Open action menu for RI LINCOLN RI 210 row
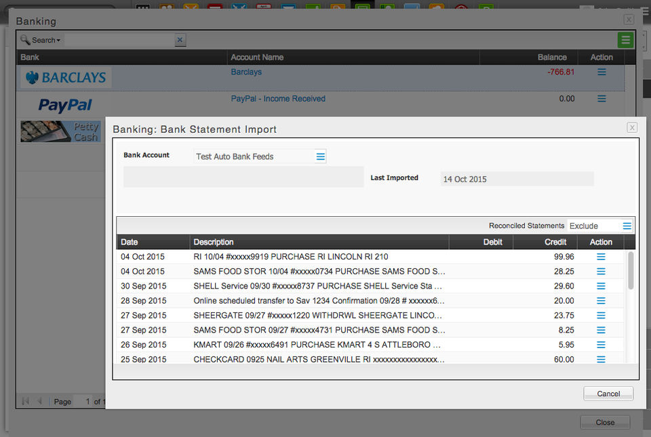Viewport: 651px width, 437px height. point(601,257)
